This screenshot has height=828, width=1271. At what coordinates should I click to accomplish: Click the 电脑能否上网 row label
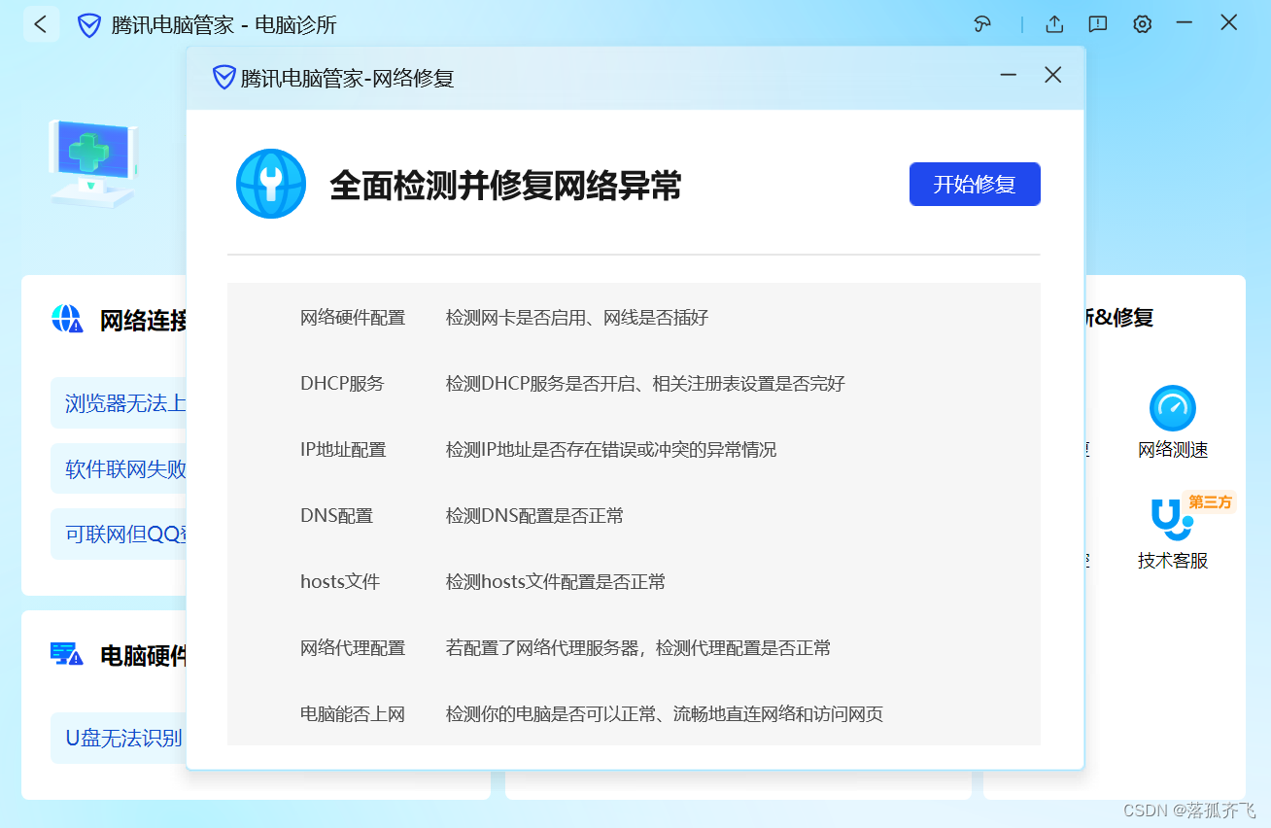pos(353,714)
